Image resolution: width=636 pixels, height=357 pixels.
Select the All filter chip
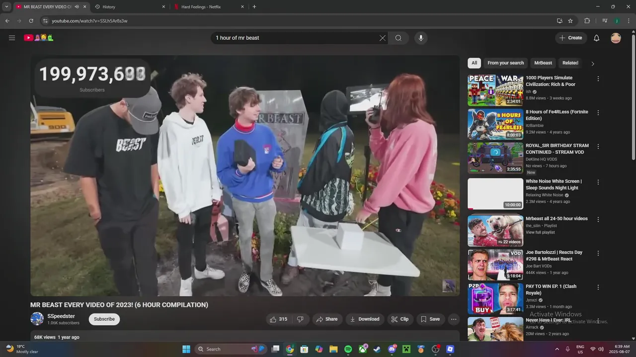pyautogui.click(x=474, y=63)
